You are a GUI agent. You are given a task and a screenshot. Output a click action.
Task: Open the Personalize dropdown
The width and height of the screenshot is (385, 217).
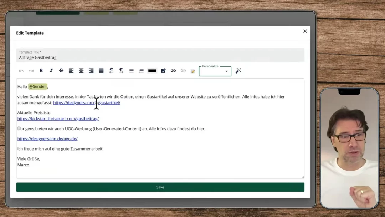tap(215, 71)
